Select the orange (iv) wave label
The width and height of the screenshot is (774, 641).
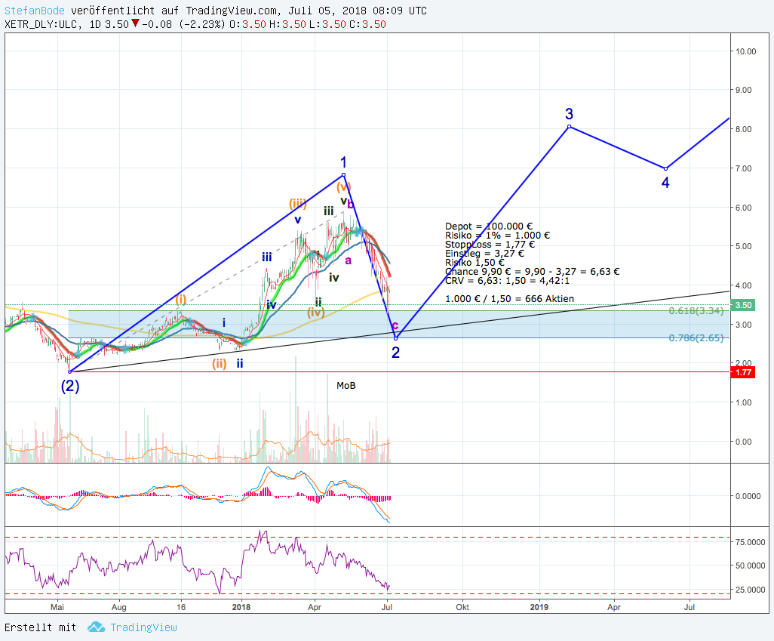point(316,312)
